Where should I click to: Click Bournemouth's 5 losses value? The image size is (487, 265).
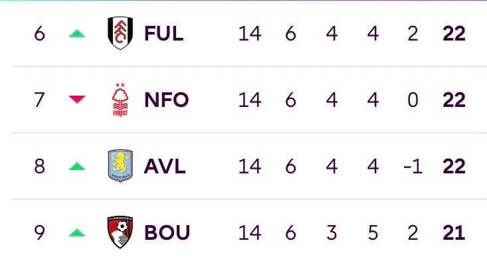pyautogui.click(x=373, y=232)
